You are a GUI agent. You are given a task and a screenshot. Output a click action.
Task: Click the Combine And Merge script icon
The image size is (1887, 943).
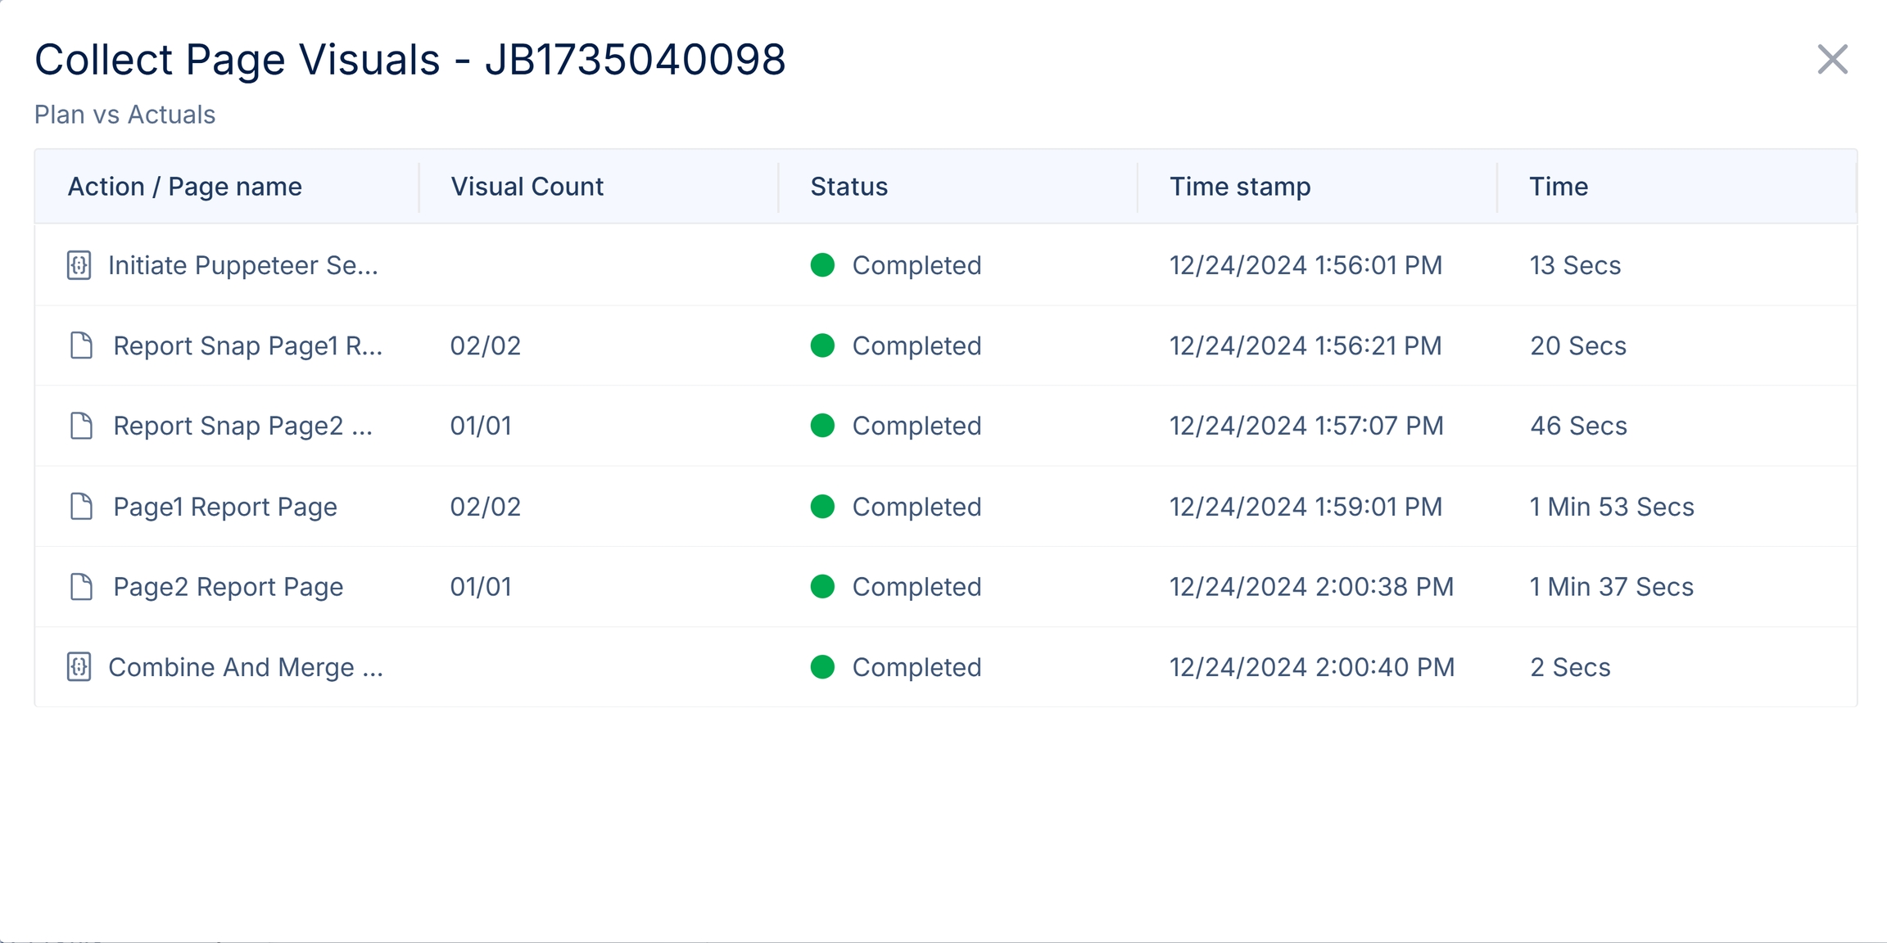coord(79,667)
